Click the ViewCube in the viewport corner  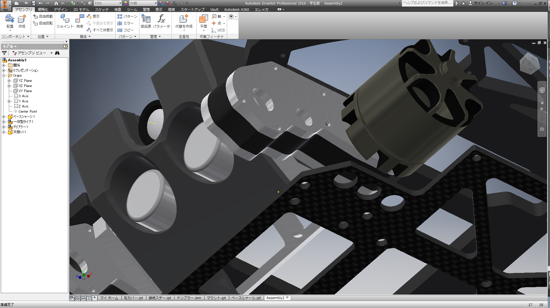click(x=529, y=63)
